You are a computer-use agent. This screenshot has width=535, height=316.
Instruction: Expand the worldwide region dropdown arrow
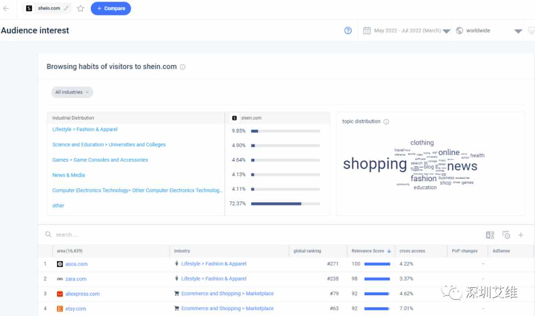[518, 31]
